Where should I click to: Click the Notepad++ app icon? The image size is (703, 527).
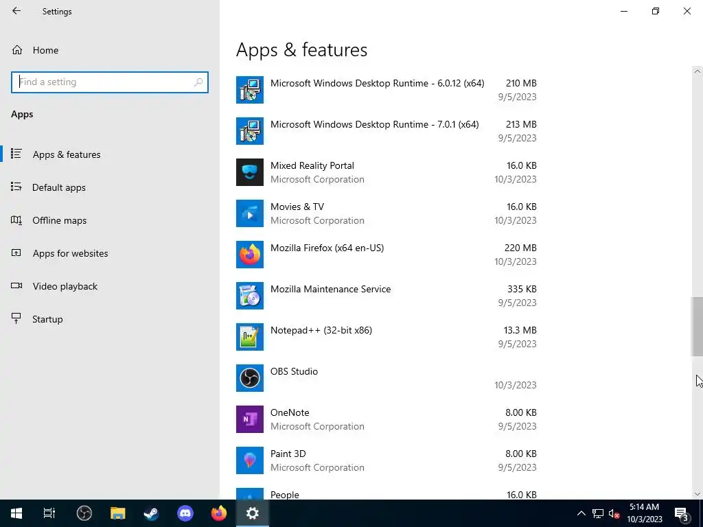(250, 337)
